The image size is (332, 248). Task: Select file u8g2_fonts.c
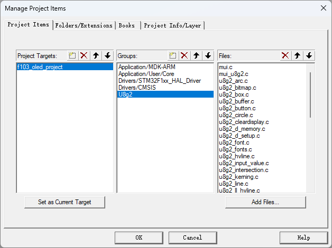pos(262,149)
